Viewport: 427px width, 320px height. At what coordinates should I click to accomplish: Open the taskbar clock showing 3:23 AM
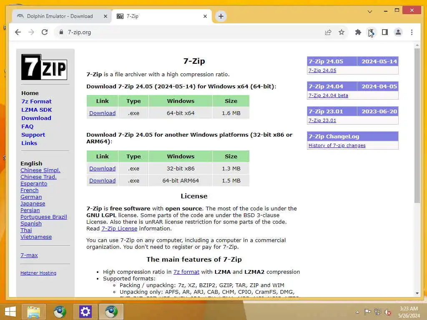coord(409,312)
